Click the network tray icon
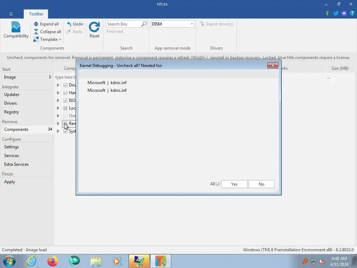This screenshot has width=357, height=268. click(x=313, y=262)
